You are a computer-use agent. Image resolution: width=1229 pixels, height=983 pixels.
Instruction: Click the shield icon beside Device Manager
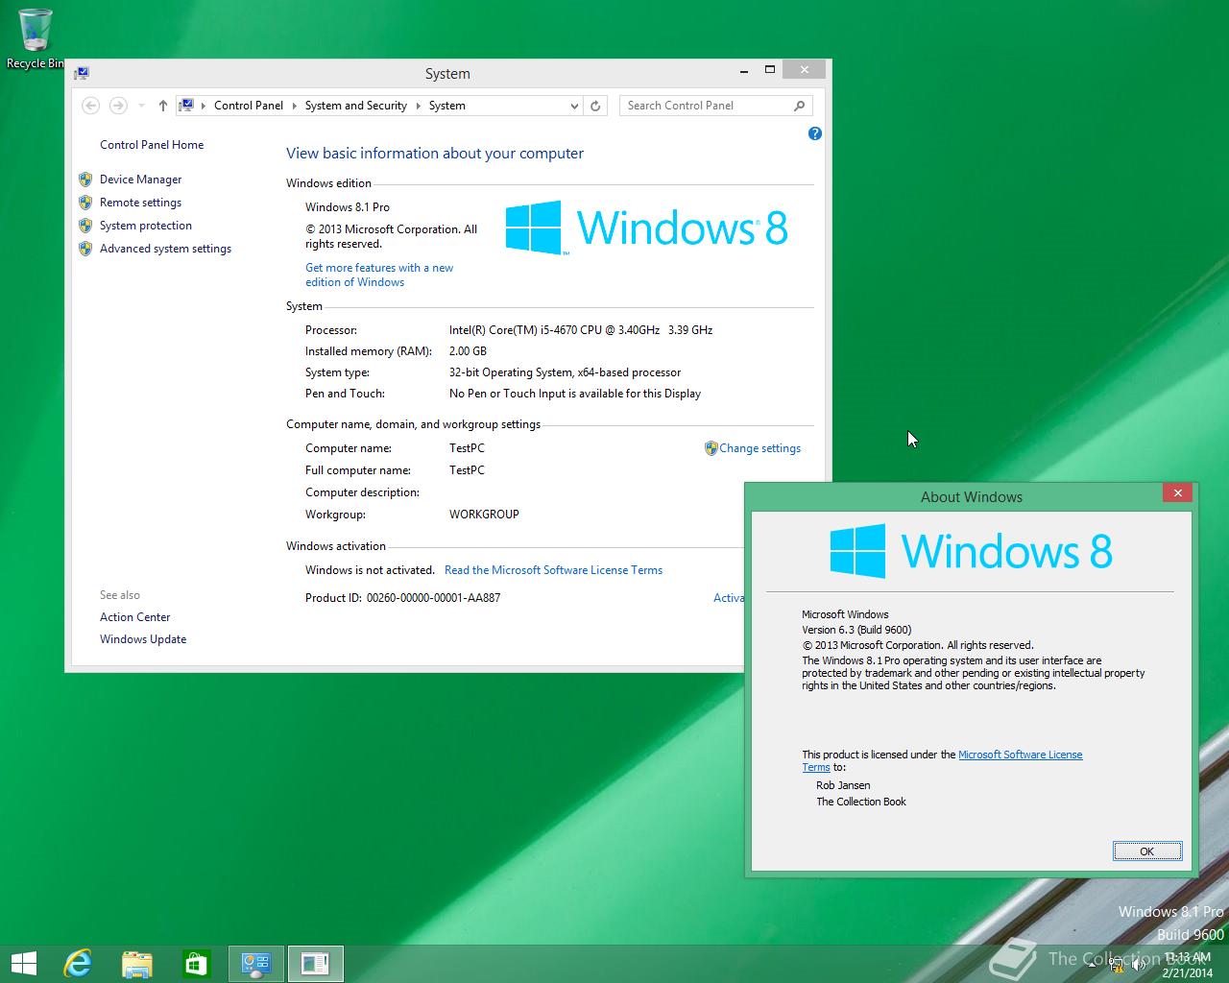pyautogui.click(x=85, y=180)
